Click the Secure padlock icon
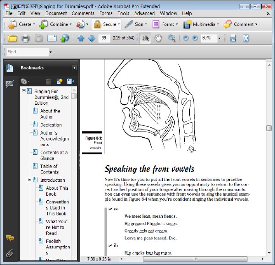The width and height of the screenshot is (275, 265). tap(97, 24)
